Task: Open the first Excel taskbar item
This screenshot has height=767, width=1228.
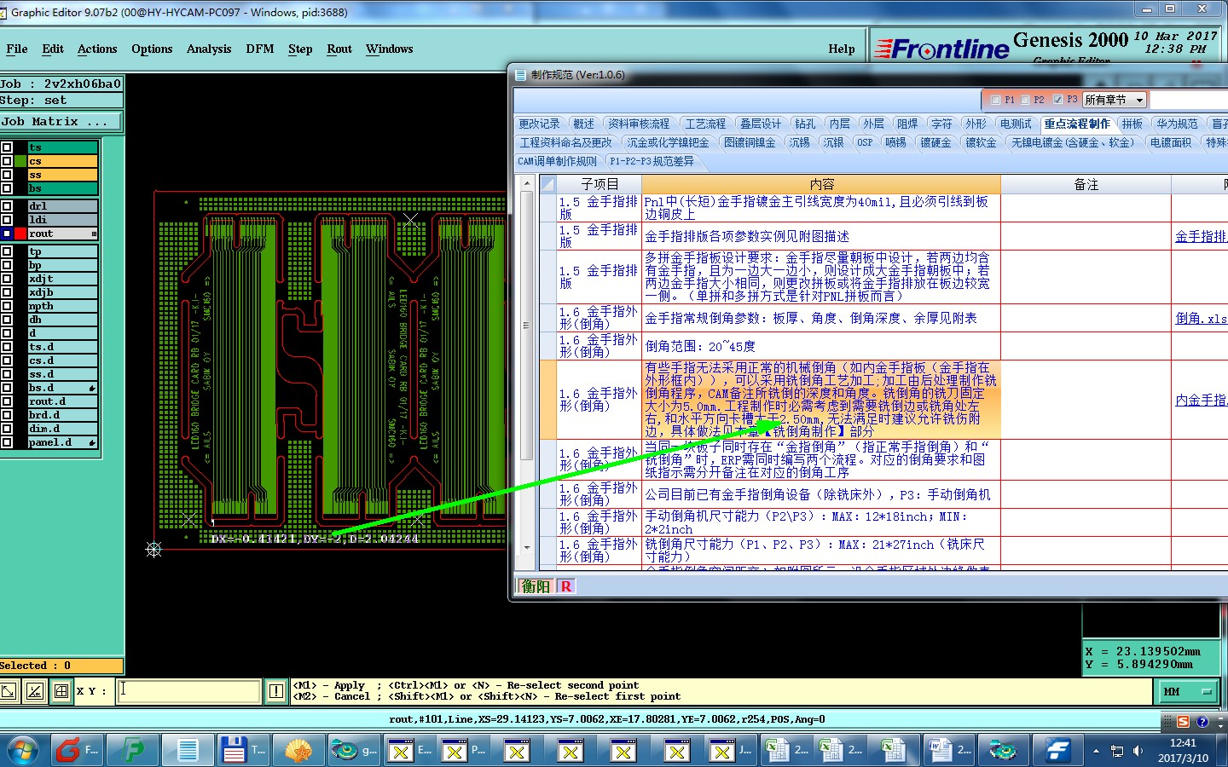Action: pyautogui.click(x=787, y=750)
